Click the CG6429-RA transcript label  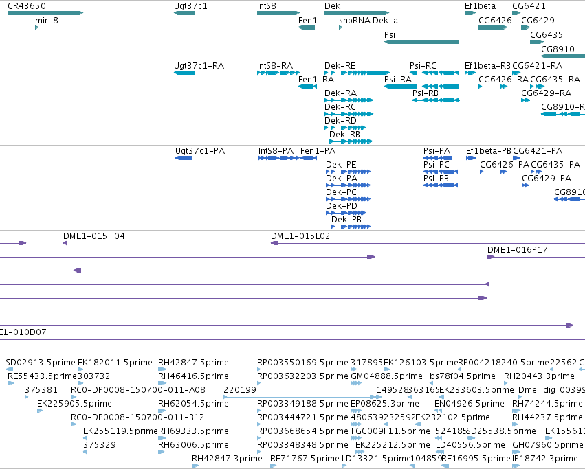[547, 93]
